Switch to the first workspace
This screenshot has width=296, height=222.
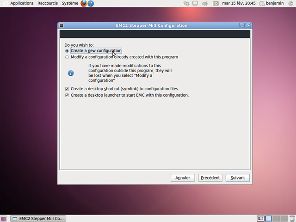pos(261,218)
